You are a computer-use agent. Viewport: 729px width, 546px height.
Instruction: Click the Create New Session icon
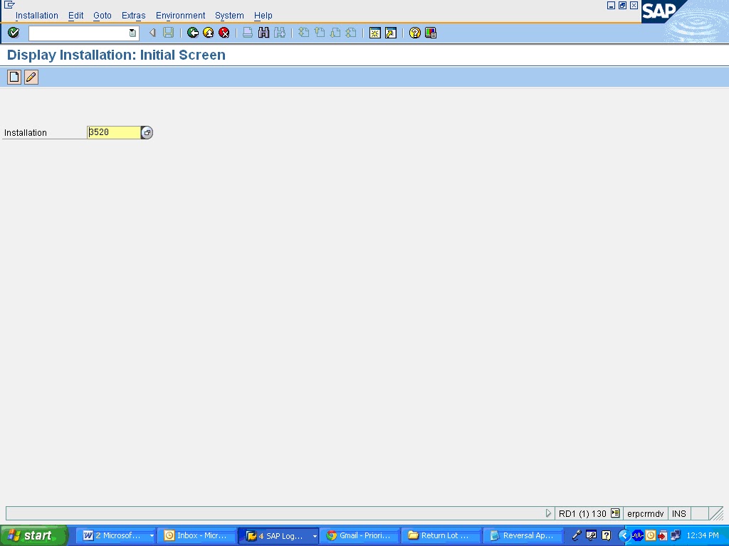point(374,33)
